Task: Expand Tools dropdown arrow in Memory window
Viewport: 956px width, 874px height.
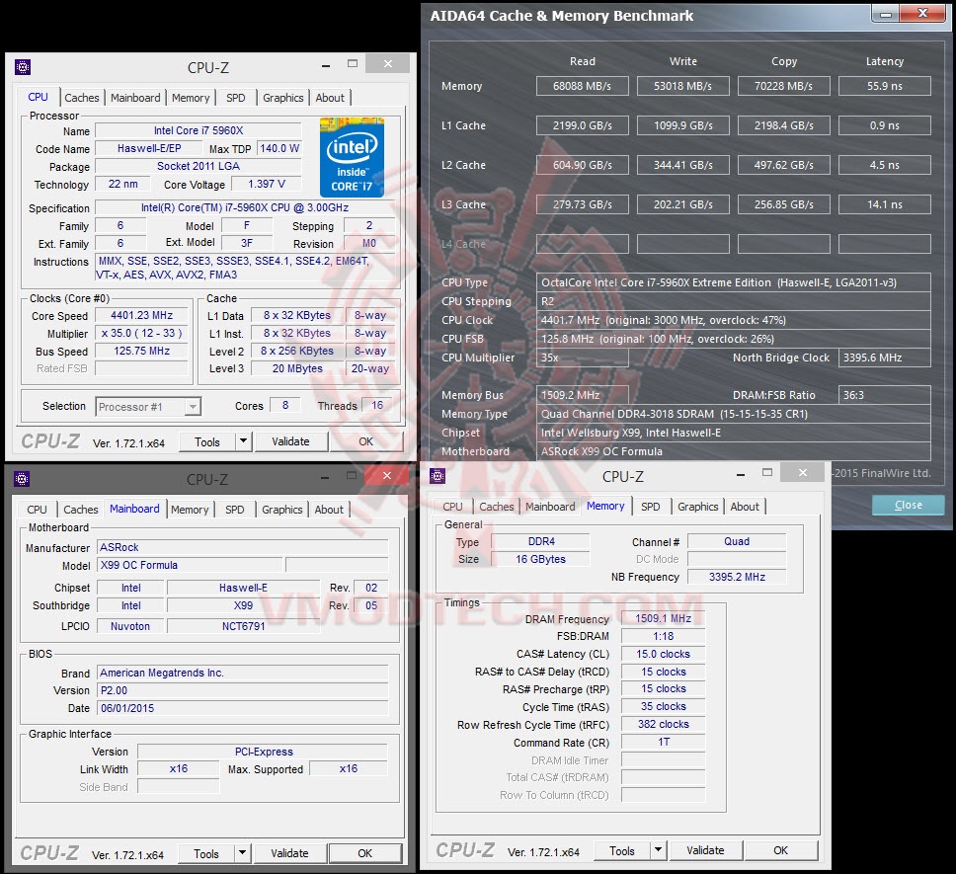Action: click(x=658, y=849)
